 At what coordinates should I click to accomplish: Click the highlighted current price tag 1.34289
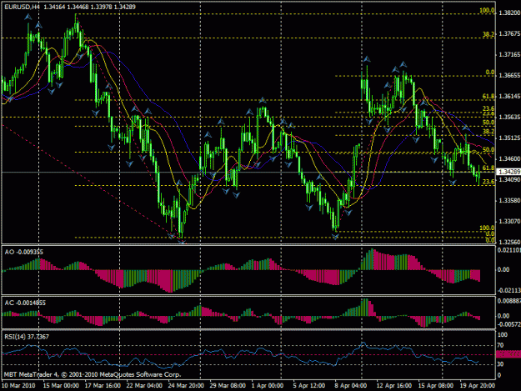(508, 172)
